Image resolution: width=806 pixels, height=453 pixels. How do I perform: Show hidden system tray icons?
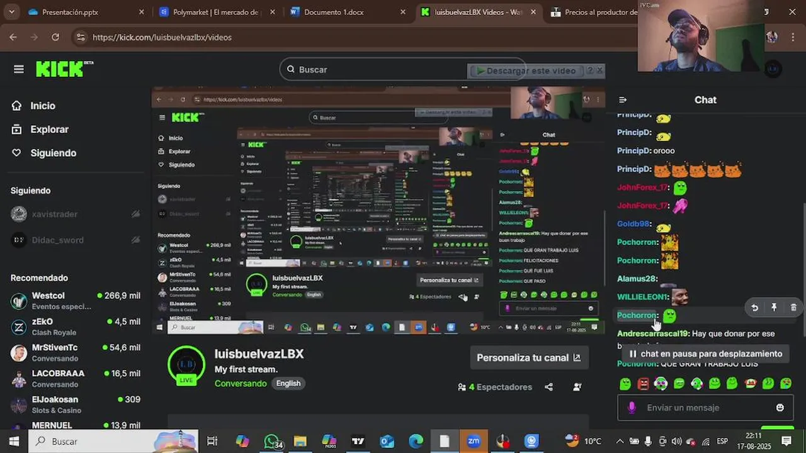click(x=620, y=441)
